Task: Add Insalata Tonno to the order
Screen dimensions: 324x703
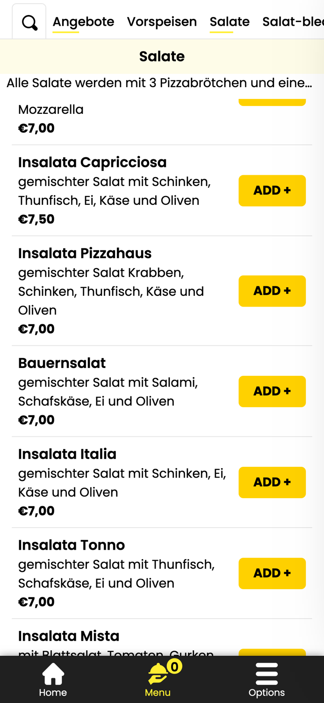Action: [x=272, y=573]
